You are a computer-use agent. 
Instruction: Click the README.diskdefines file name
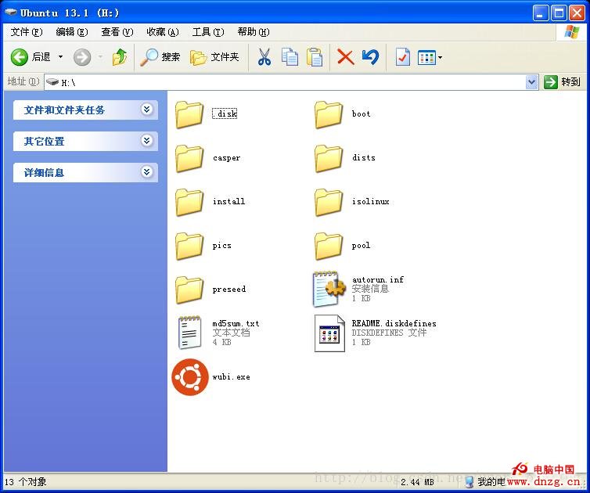(394, 323)
